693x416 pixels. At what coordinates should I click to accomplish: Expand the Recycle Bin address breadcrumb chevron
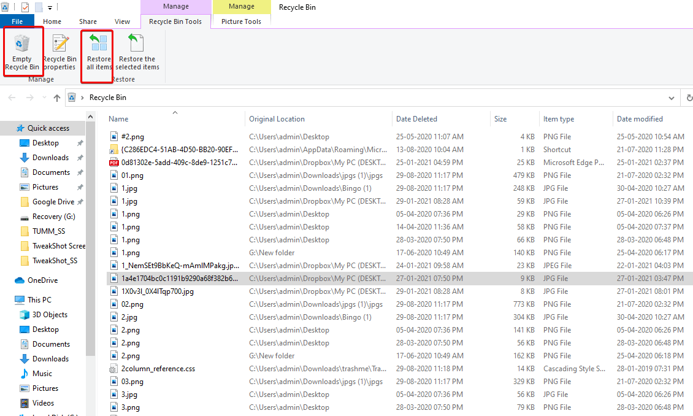click(82, 98)
